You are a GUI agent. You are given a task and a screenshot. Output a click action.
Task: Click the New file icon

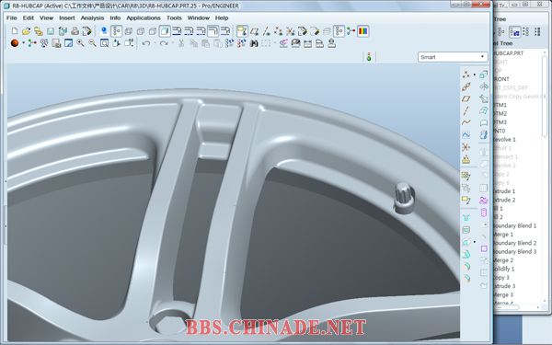click(x=15, y=31)
